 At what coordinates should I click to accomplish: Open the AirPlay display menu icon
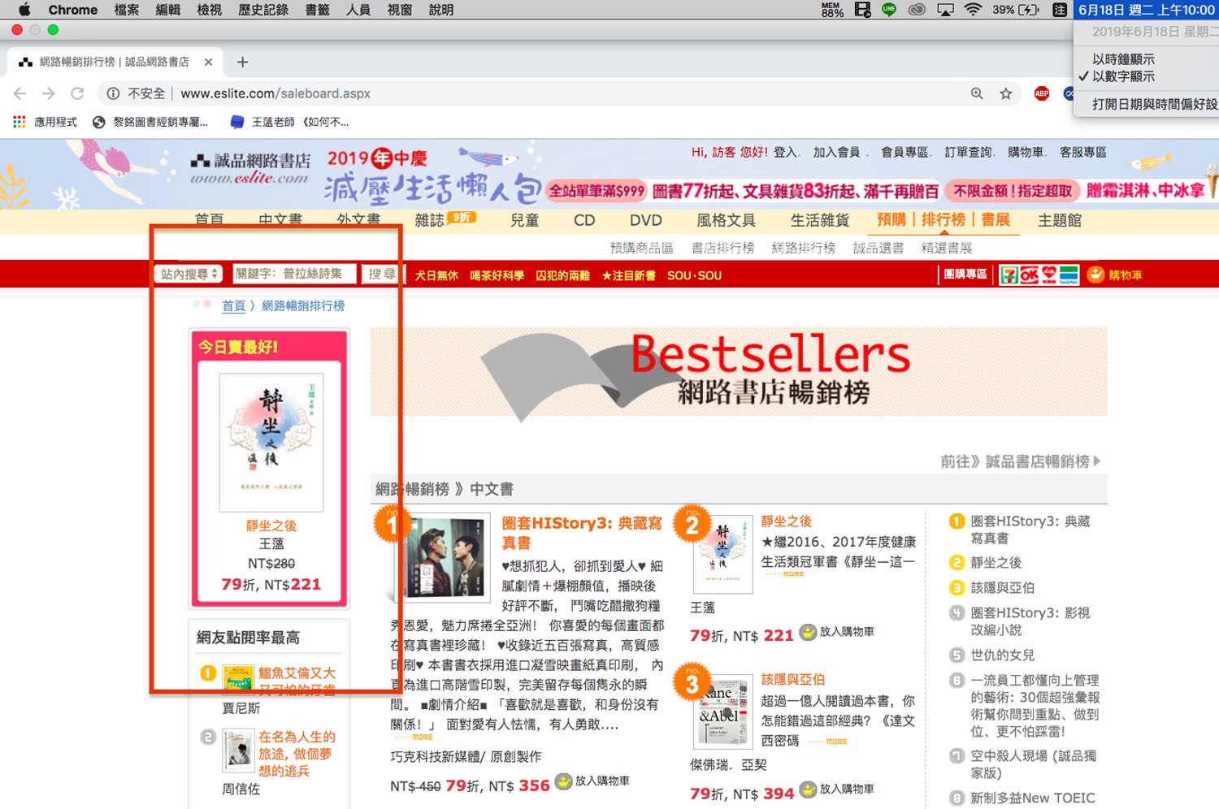pyautogui.click(x=945, y=10)
